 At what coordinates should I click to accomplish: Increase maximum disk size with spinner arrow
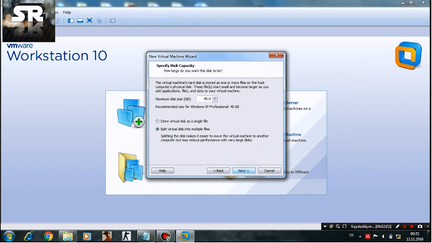pyautogui.click(x=215, y=97)
